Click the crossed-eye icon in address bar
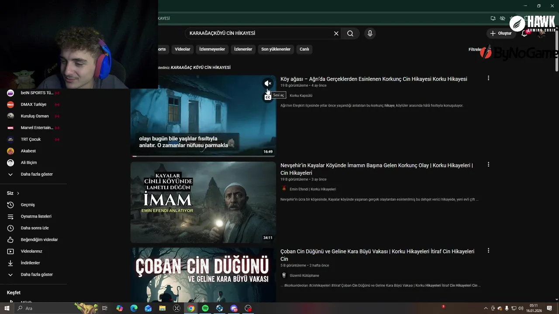The image size is (559, 314). (x=503, y=18)
